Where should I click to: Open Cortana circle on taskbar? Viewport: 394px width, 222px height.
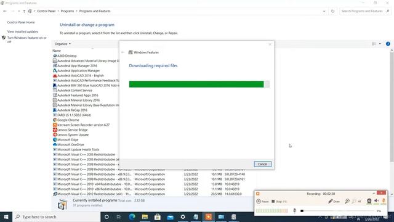(x=107, y=216)
